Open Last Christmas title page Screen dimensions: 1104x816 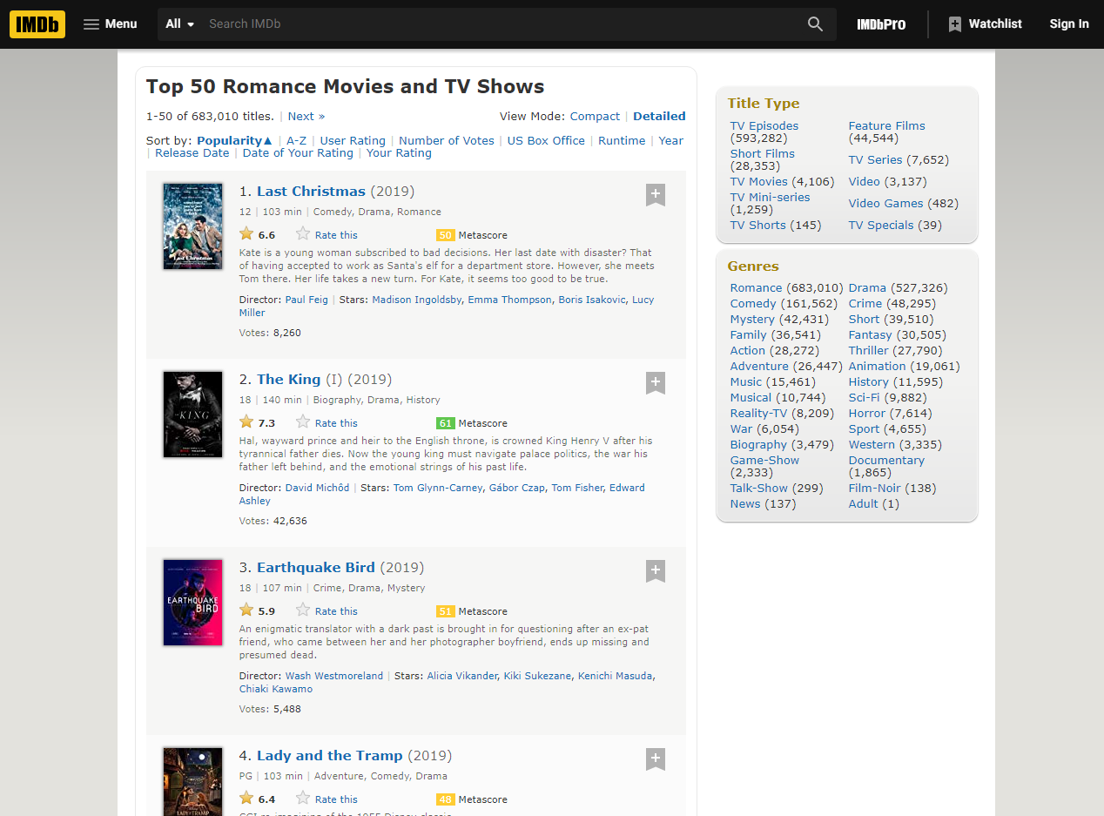pos(311,192)
